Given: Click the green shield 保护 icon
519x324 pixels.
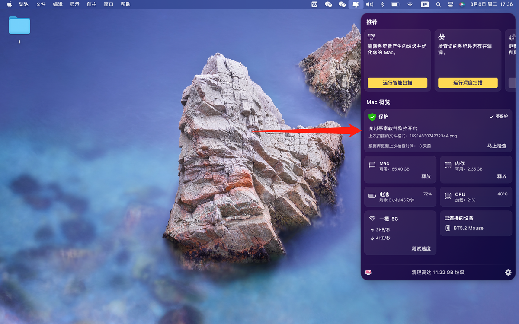Looking at the screenshot, I should click(372, 117).
